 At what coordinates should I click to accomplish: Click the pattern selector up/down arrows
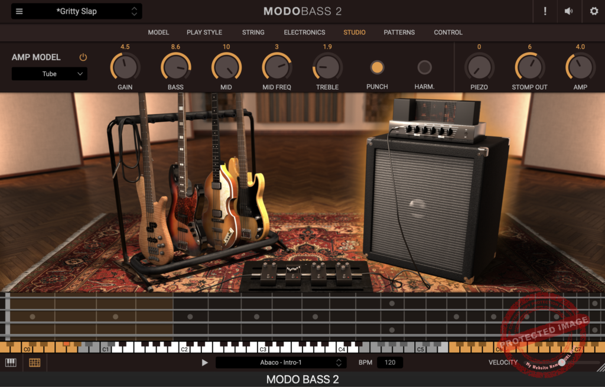pos(339,362)
